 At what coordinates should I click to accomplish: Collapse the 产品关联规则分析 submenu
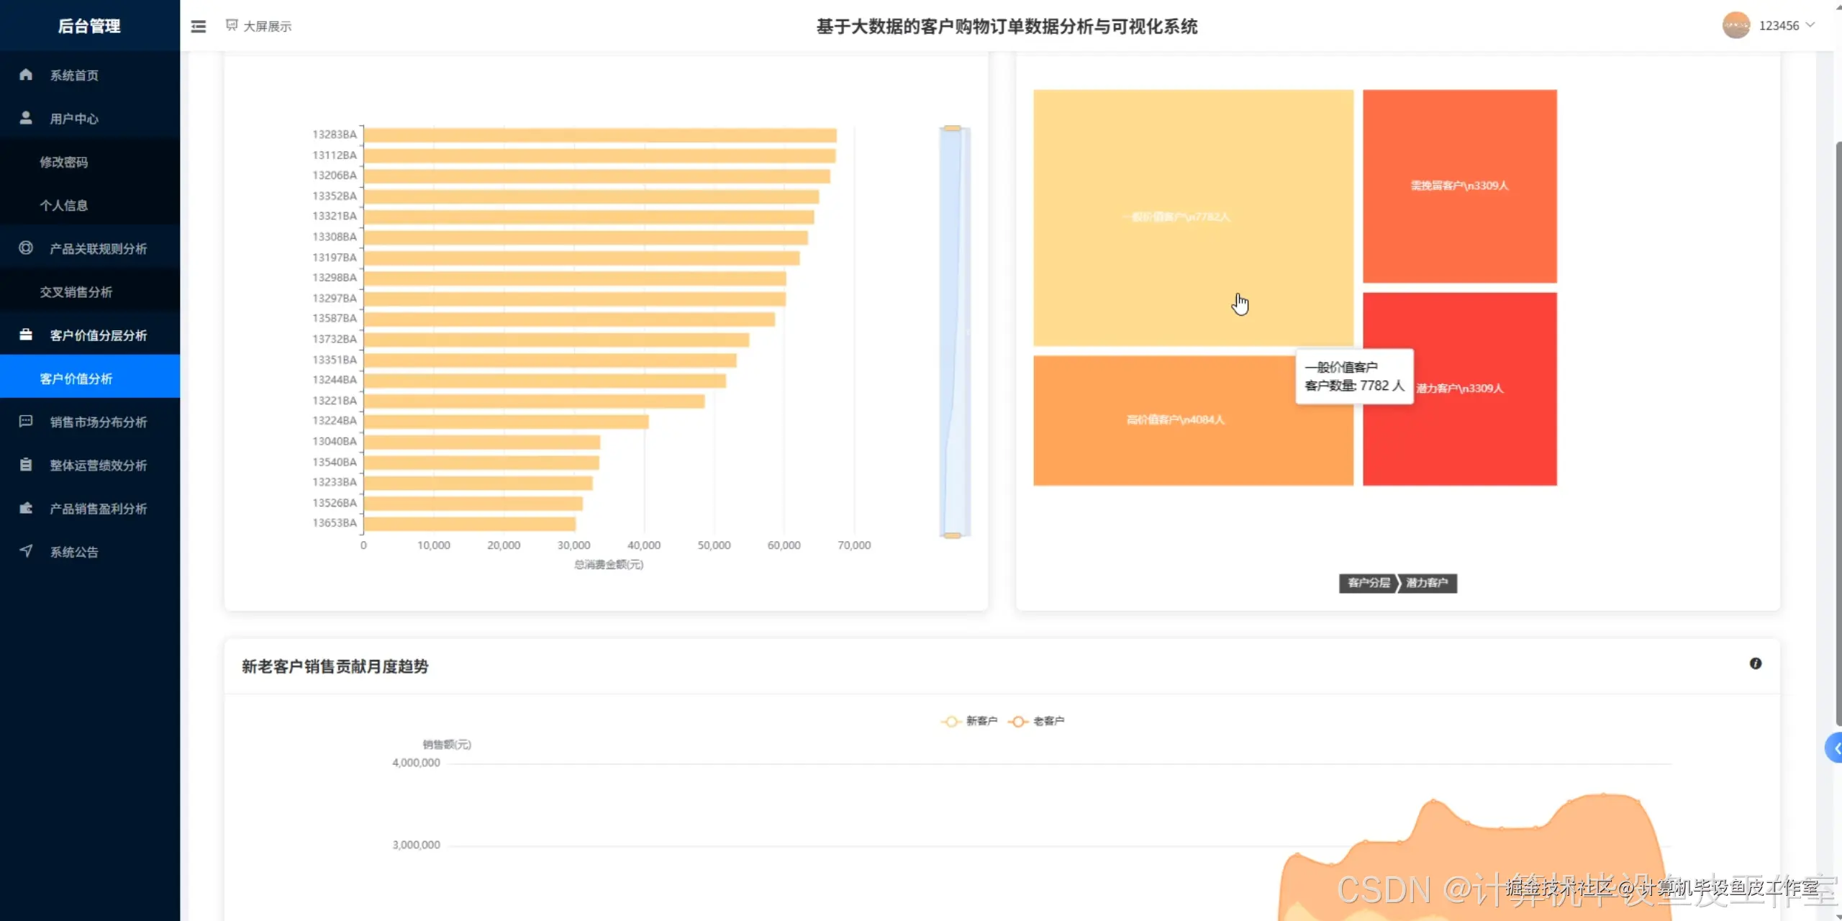tap(98, 249)
